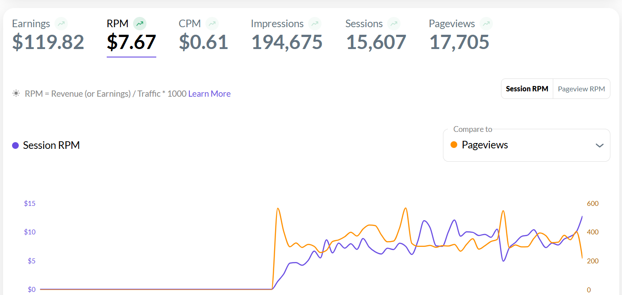Click the trend icon next to Earnings
This screenshot has height=295, width=622.
pyautogui.click(x=61, y=24)
